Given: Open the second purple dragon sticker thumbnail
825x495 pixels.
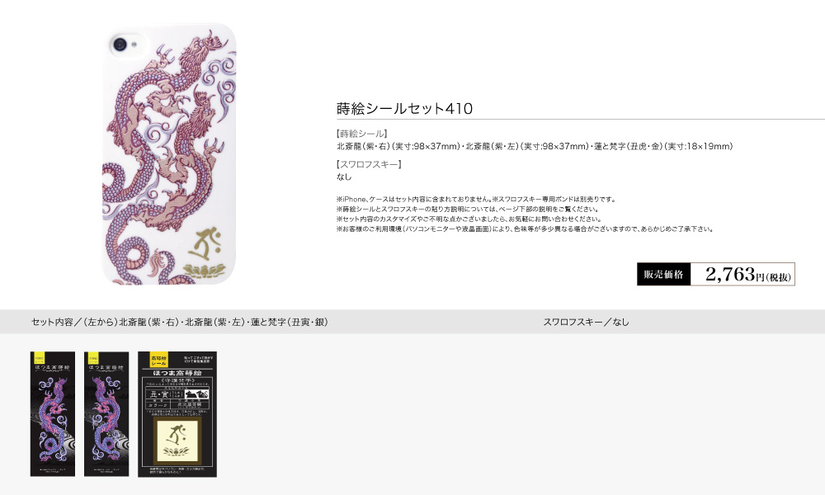Looking at the screenshot, I should coord(106,414).
